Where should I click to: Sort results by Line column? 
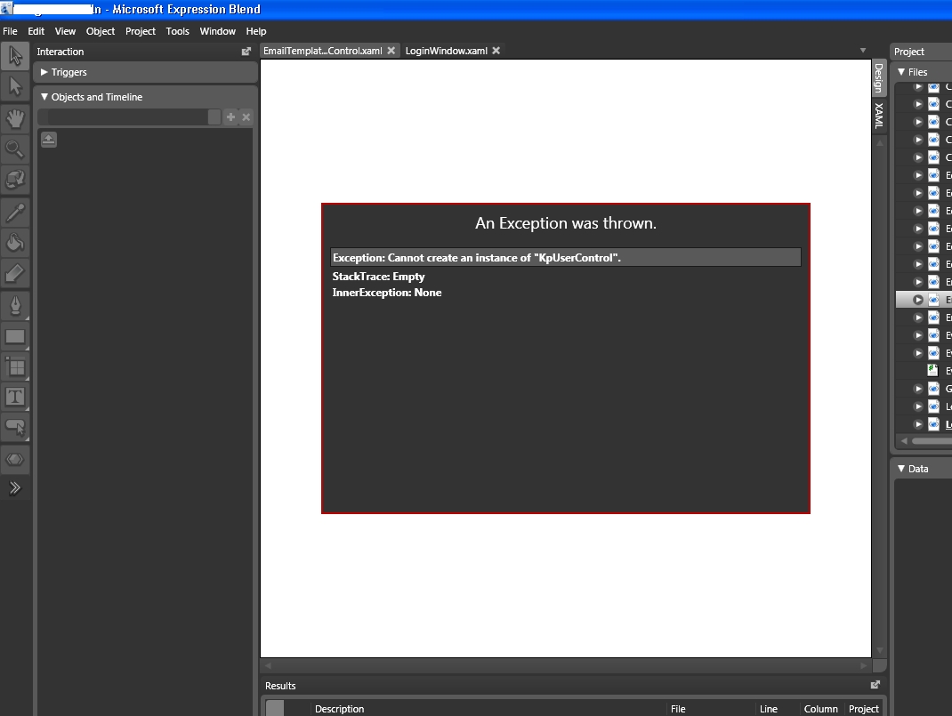(768, 709)
